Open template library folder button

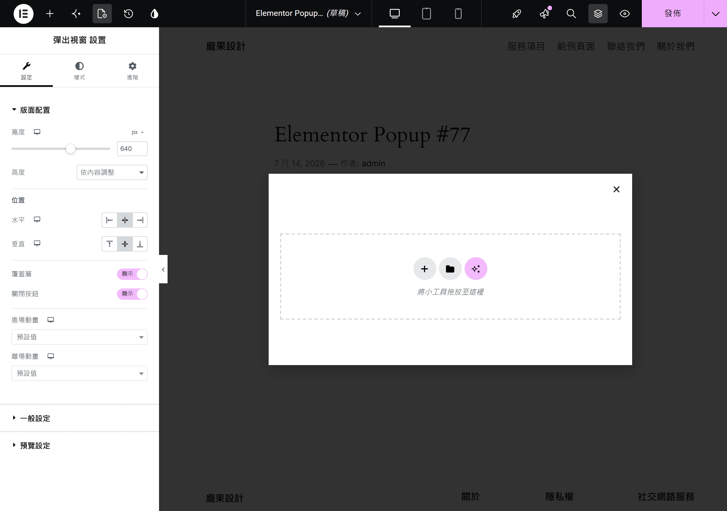pyautogui.click(x=450, y=269)
